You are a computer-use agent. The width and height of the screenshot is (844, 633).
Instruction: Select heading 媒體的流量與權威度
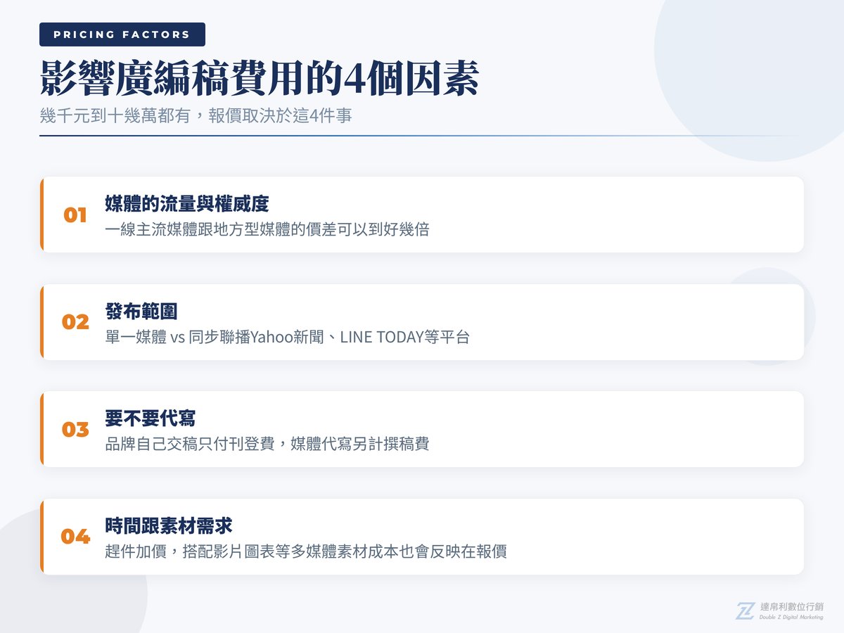[x=186, y=204]
